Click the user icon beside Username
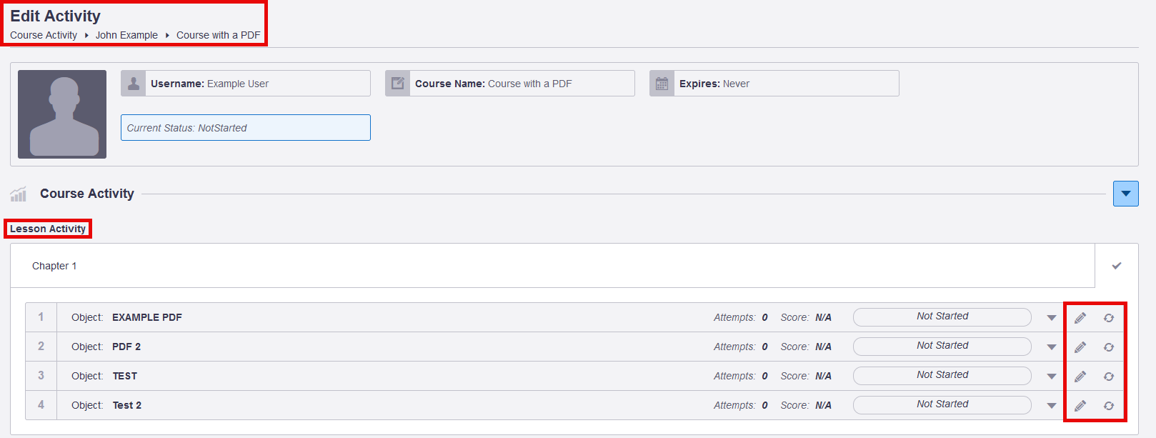1156x438 pixels. tap(134, 84)
